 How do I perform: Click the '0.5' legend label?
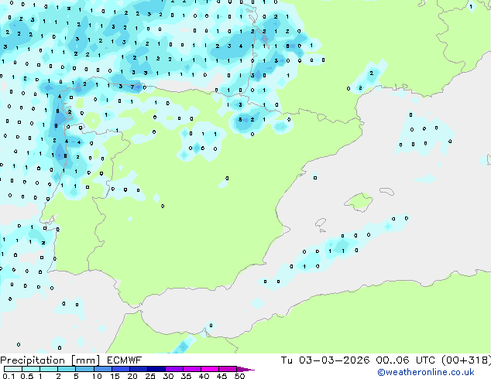(27, 376)
